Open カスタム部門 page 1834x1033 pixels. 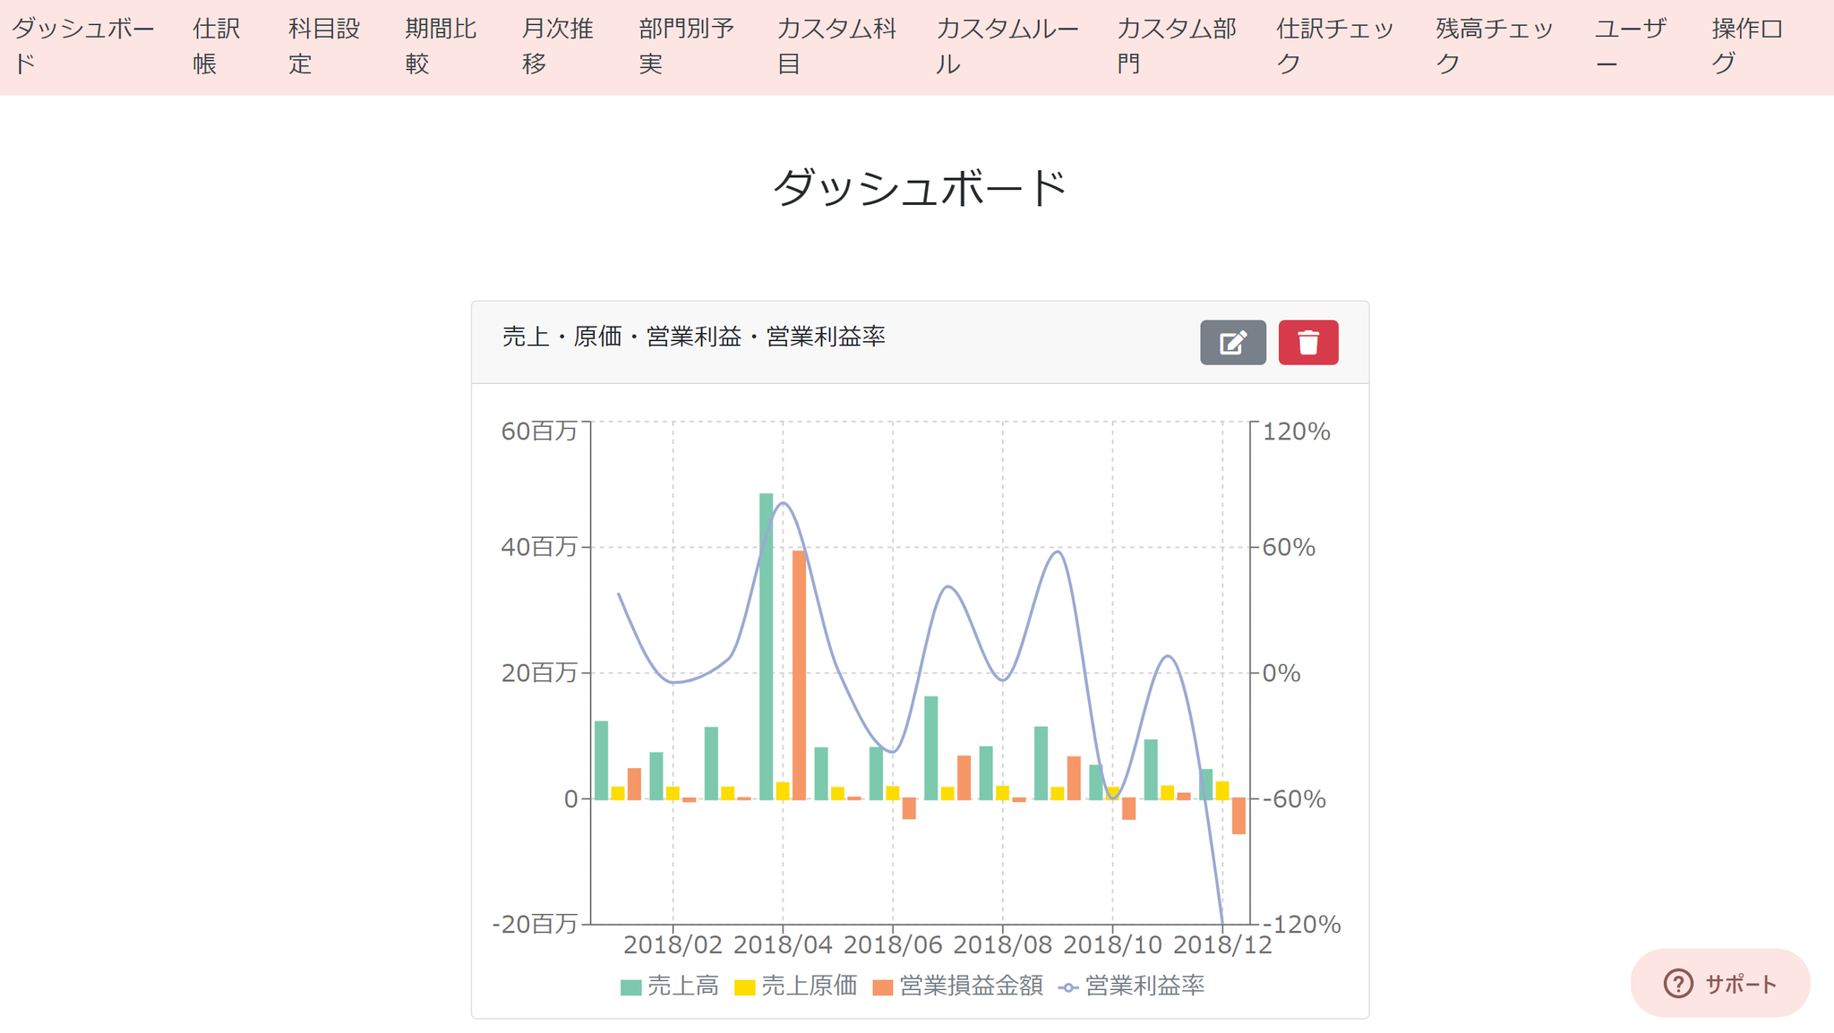tap(1177, 47)
